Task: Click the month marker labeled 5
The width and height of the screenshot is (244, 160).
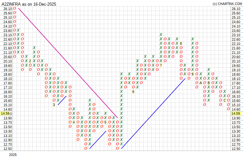Action: click(106, 122)
